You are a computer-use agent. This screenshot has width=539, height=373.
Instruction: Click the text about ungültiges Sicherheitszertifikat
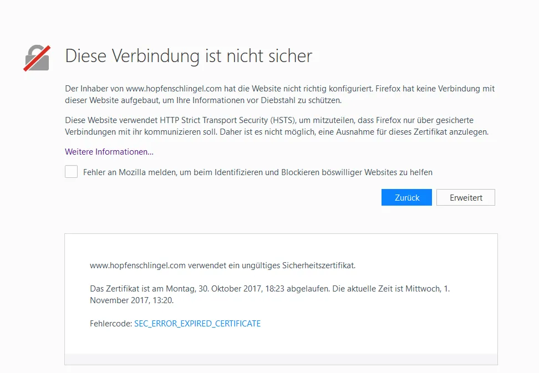[223, 265]
